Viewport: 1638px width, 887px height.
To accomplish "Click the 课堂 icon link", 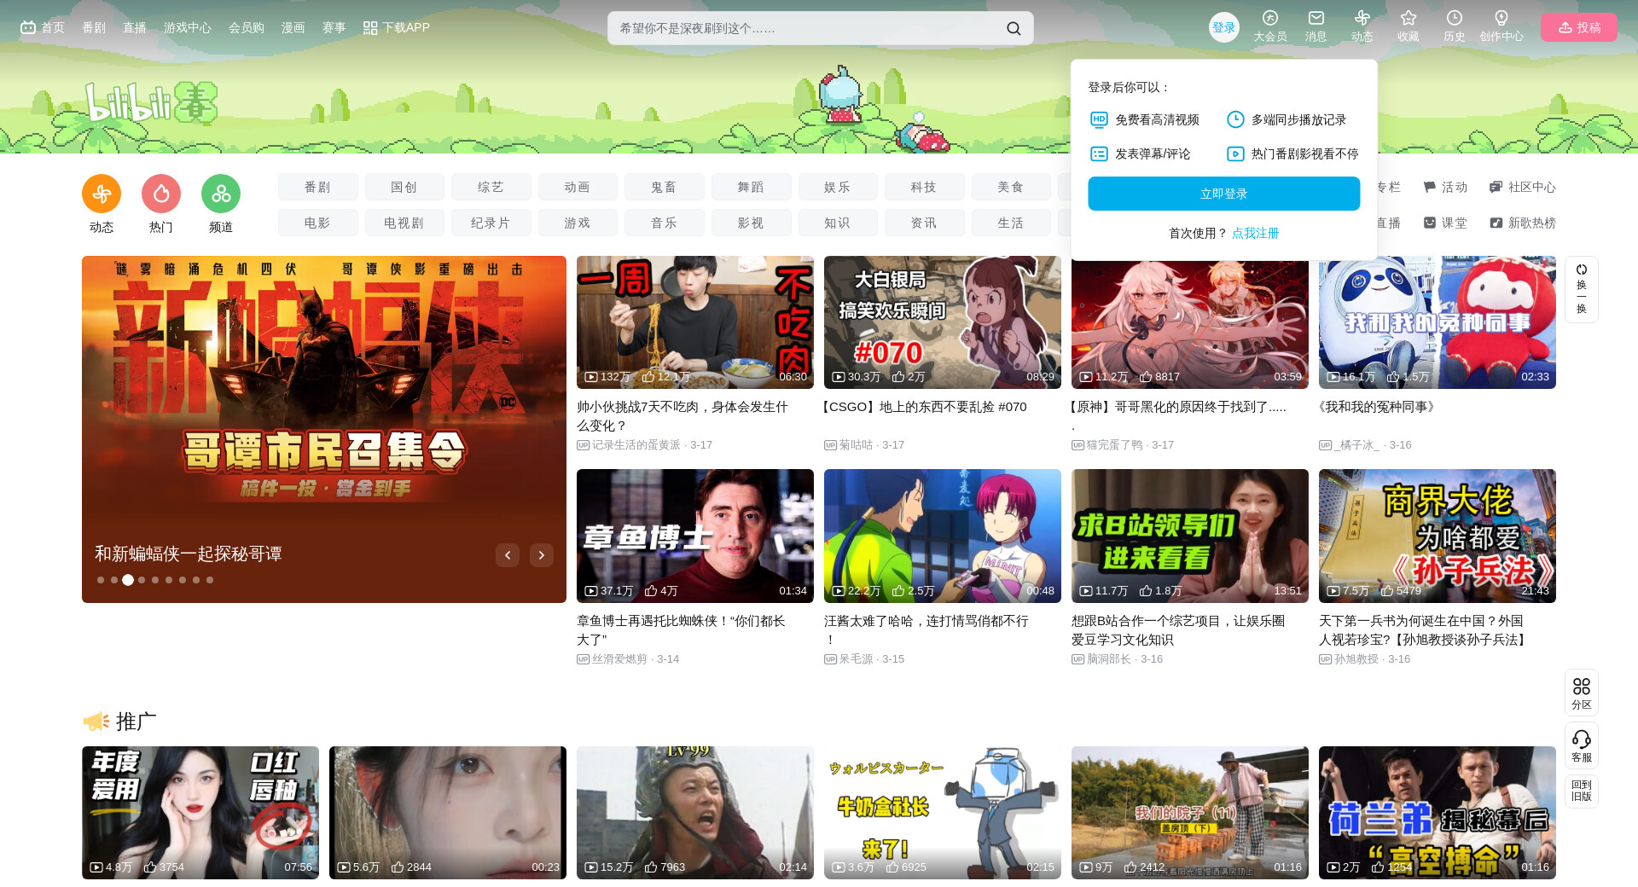I will coord(1445,223).
